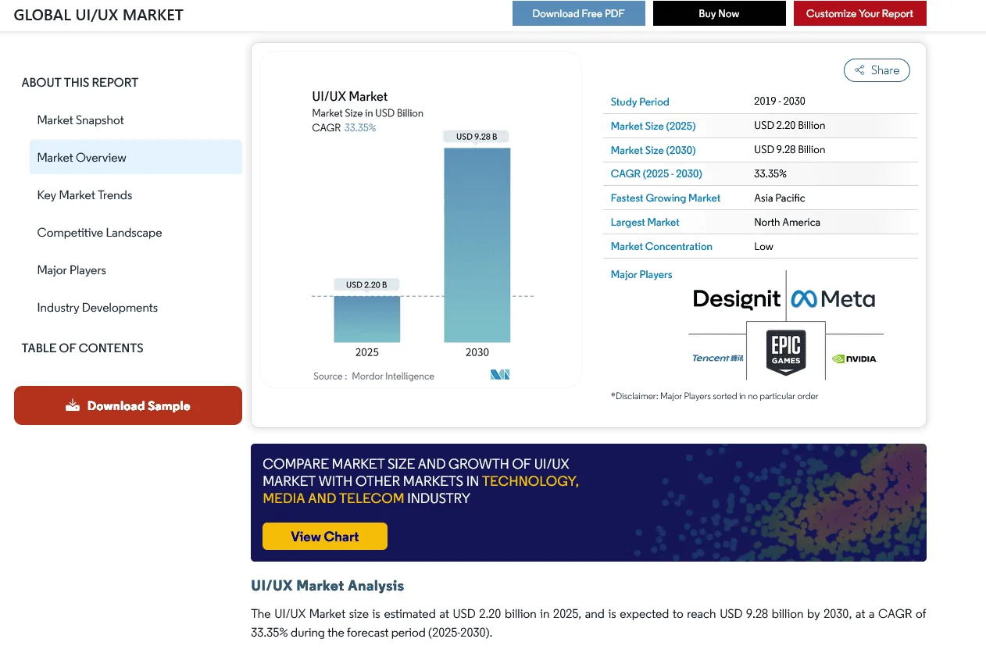This screenshot has width=986, height=653.
Task: Open Competitive Landscape section
Action: pyautogui.click(x=99, y=233)
